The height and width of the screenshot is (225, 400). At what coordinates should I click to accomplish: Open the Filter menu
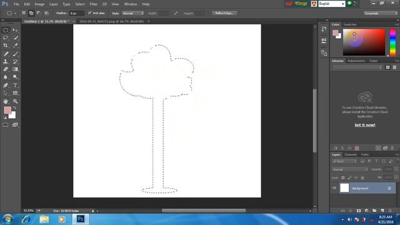click(93, 4)
